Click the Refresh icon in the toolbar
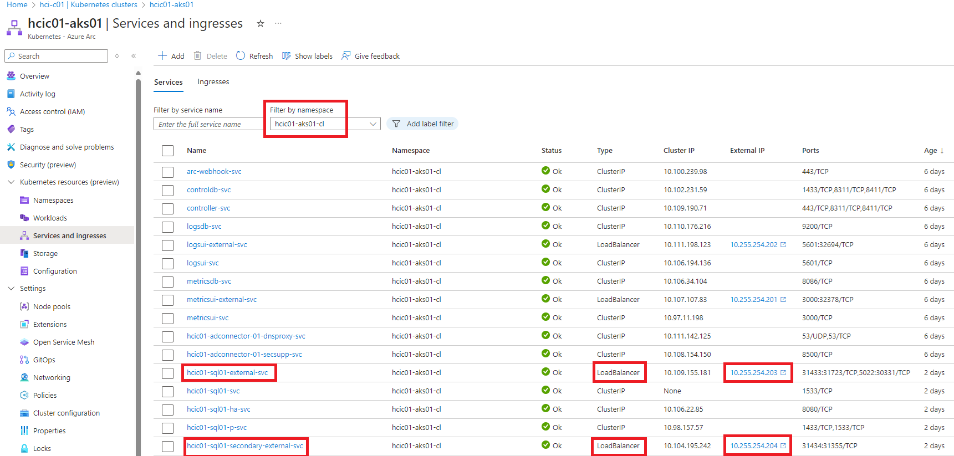 241,56
